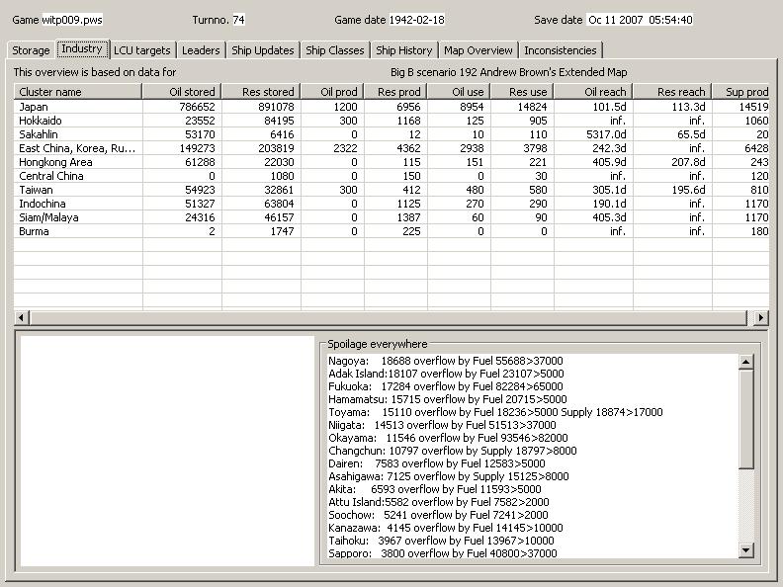Click the Sapporo spoilage entry
This screenshot has width=783, height=587.
tap(443, 553)
